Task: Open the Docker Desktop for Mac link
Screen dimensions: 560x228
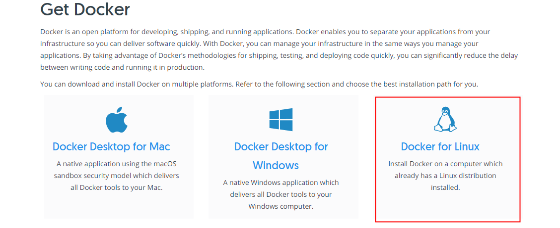Action: (111, 146)
